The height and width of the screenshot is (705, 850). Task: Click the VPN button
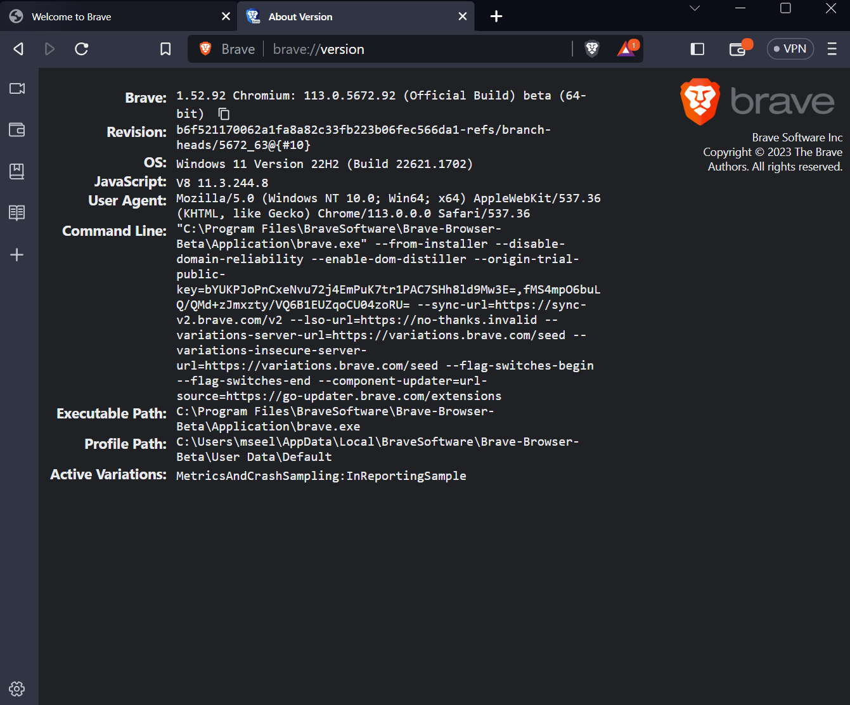pyautogui.click(x=790, y=49)
